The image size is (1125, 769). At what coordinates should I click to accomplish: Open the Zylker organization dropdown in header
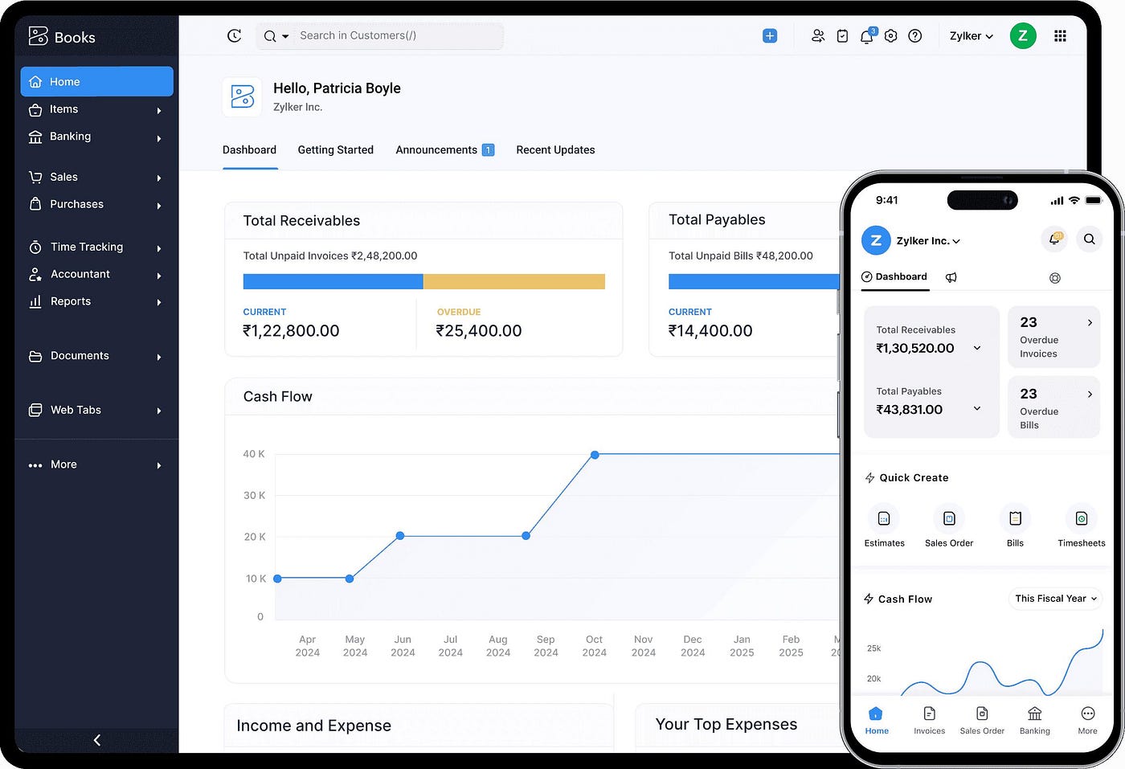pyautogui.click(x=971, y=36)
